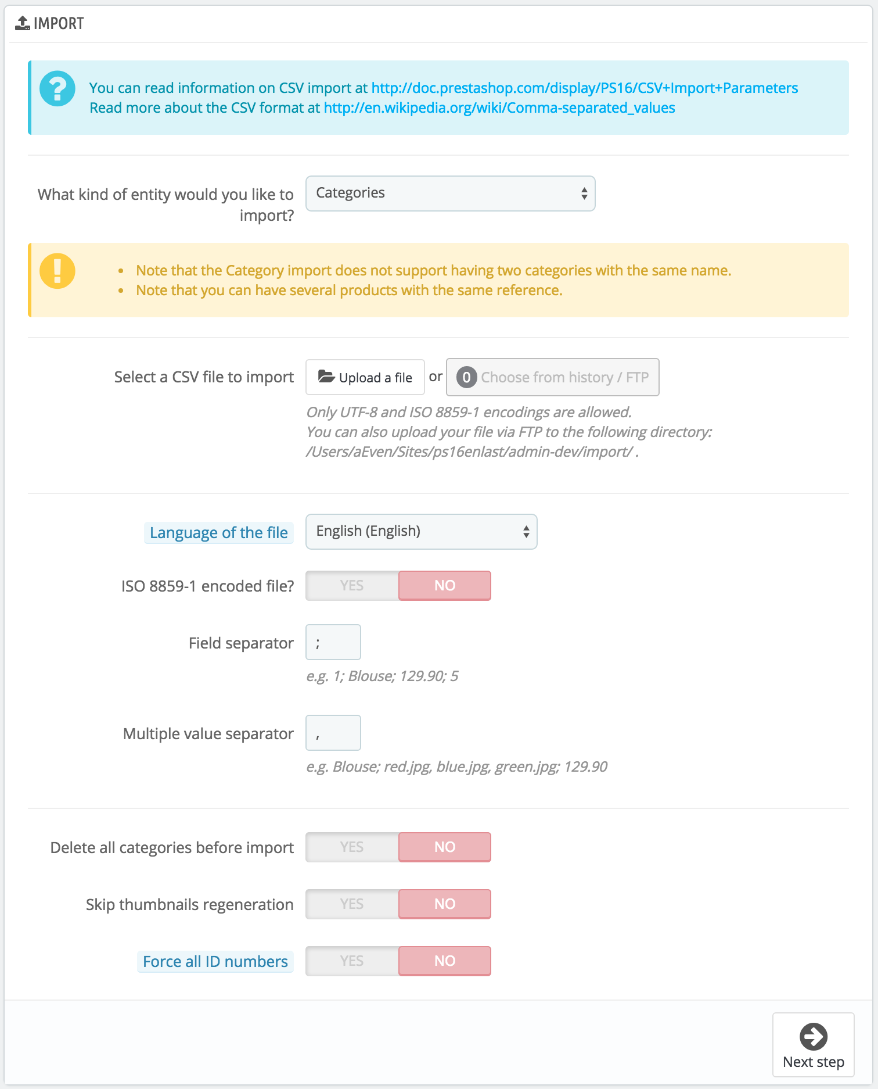Open the Wikipedia Comma-separated values link
This screenshot has height=1089, width=878.
point(498,108)
